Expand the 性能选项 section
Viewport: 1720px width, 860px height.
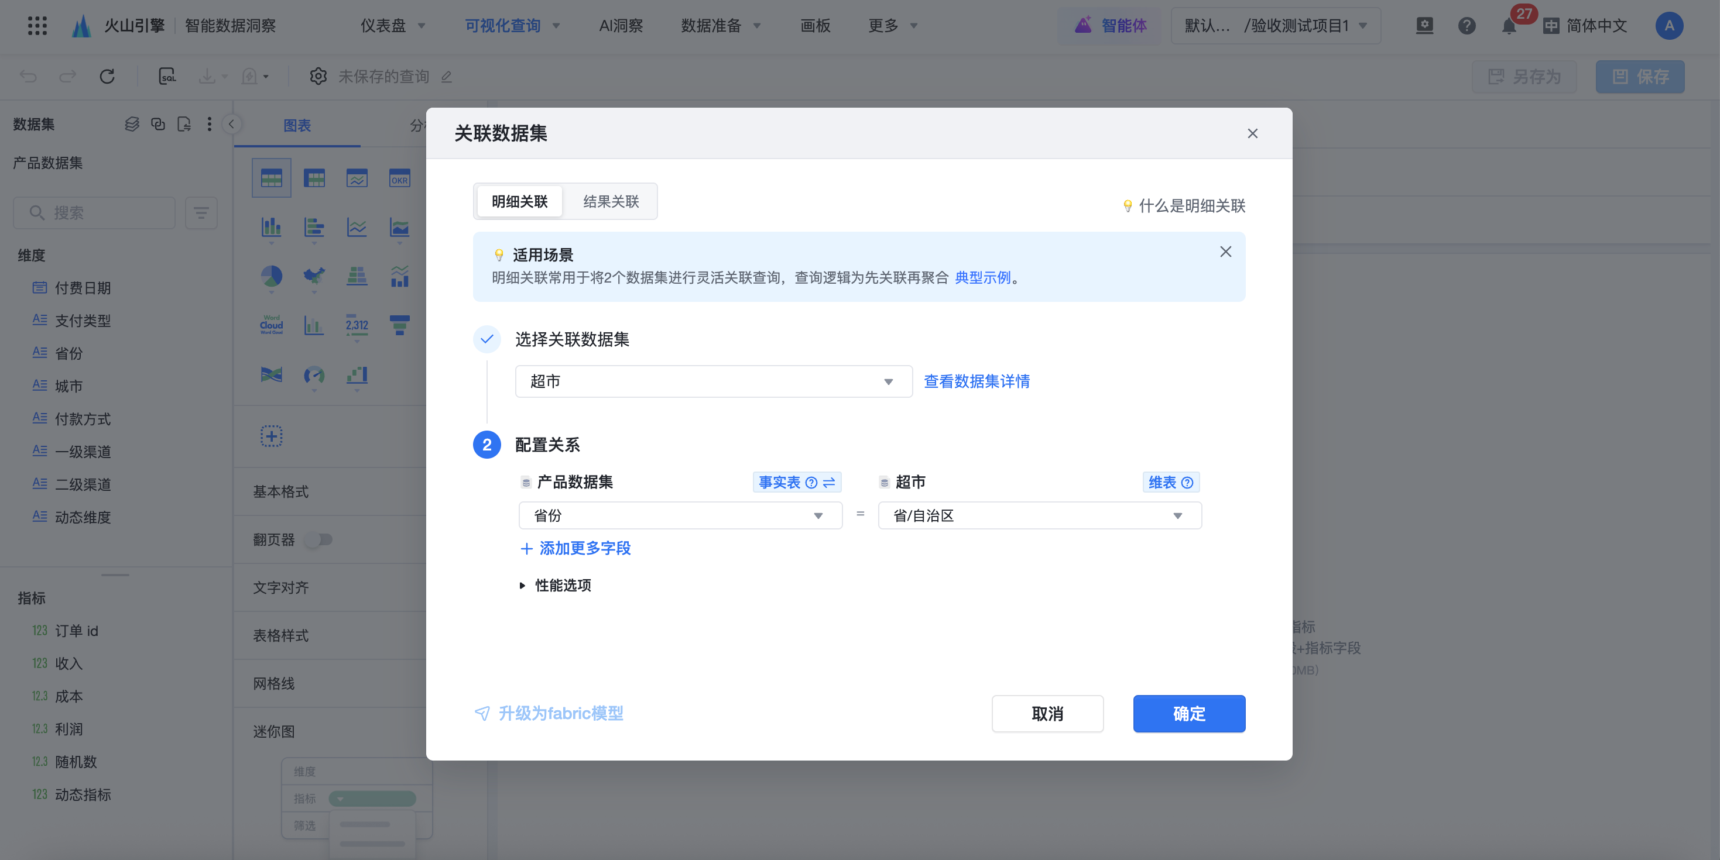(x=556, y=585)
